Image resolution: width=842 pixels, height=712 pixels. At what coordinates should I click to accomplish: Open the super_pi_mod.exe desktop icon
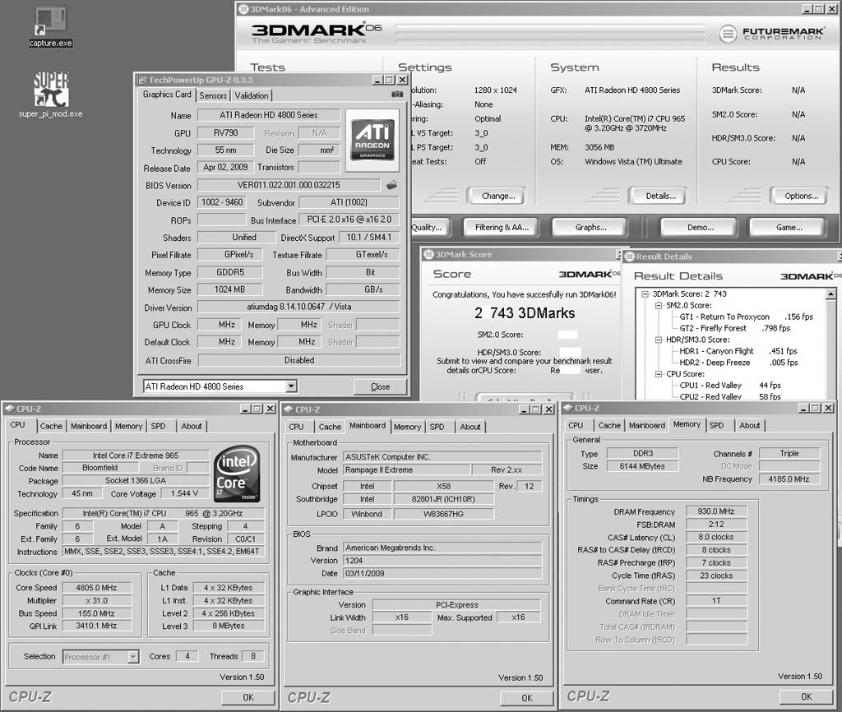click(x=51, y=95)
